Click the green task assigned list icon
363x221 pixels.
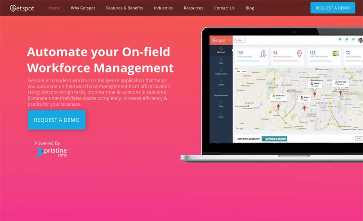pyautogui.click(x=336, y=53)
